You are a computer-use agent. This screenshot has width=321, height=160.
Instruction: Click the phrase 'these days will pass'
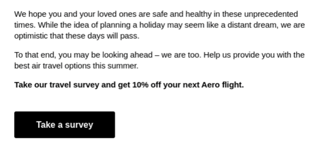[x=102, y=36]
